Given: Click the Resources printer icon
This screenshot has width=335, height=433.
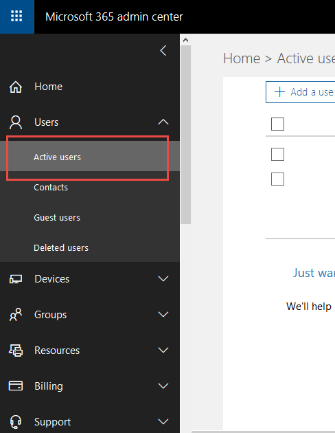Looking at the screenshot, I should 16,350.
